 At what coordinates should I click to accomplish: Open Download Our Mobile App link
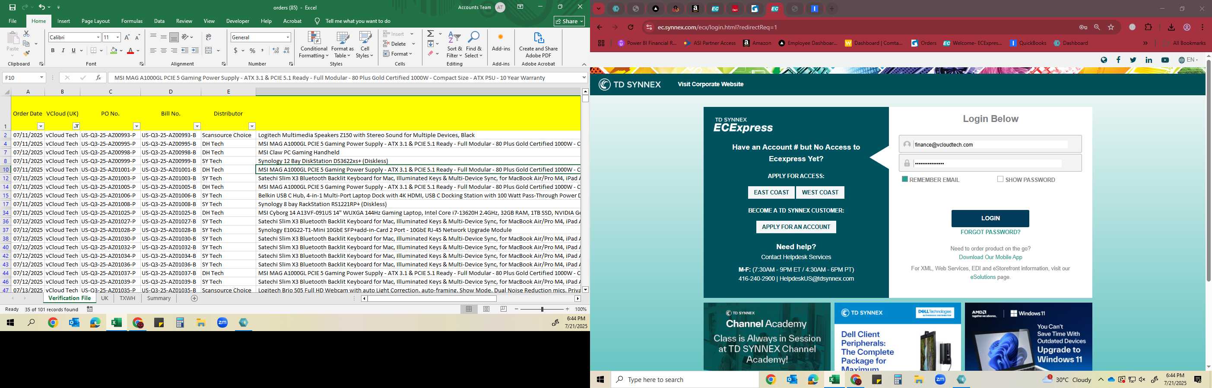coord(990,257)
